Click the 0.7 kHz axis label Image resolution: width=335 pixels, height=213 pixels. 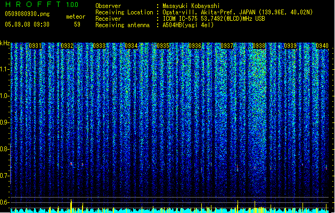click(x=5, y=176)
